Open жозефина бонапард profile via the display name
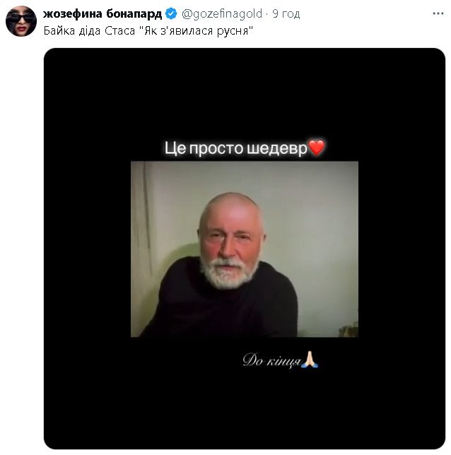451x455 pixels. [x=102, y=13]
